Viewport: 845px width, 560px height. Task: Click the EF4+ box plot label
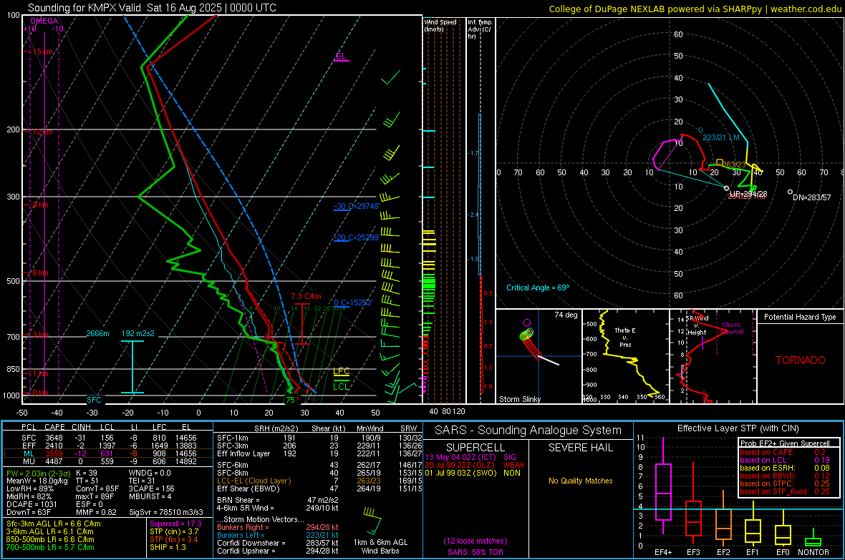pos(663,552)
